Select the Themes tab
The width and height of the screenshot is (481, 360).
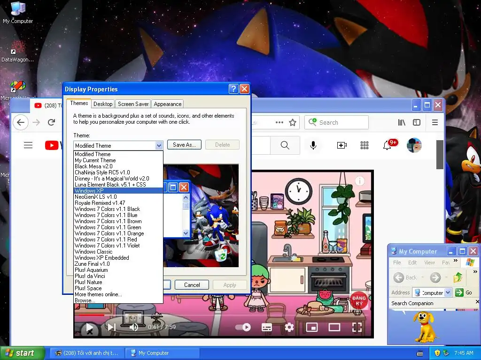point(79,103)
